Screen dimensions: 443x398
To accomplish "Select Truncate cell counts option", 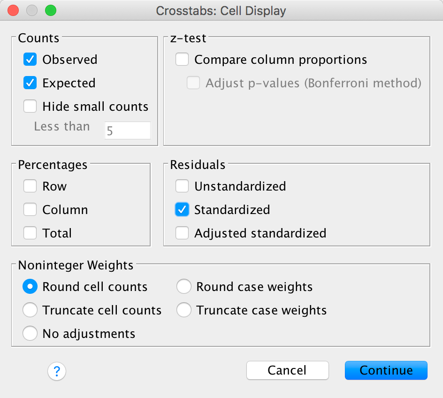I will (x=31, y=310).
